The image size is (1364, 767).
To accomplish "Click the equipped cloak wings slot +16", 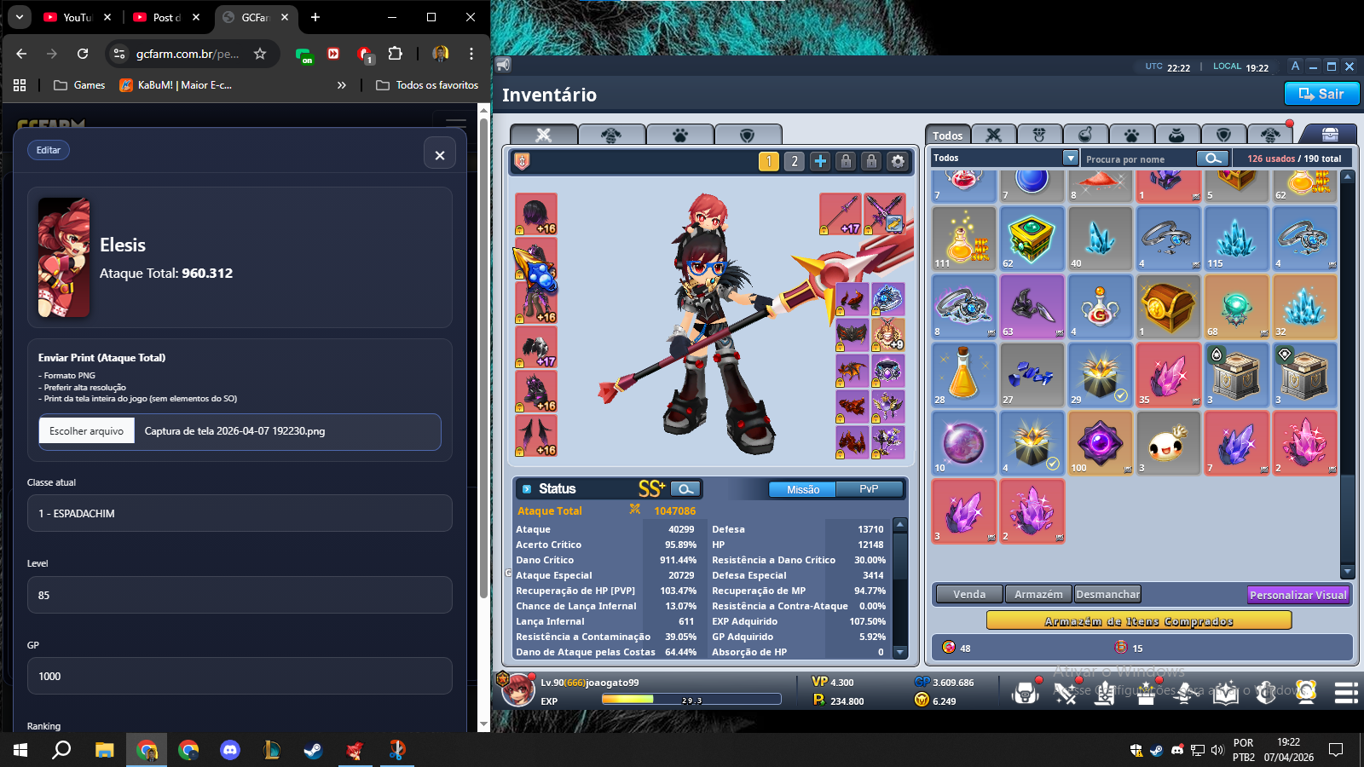I will click(536, 435).
